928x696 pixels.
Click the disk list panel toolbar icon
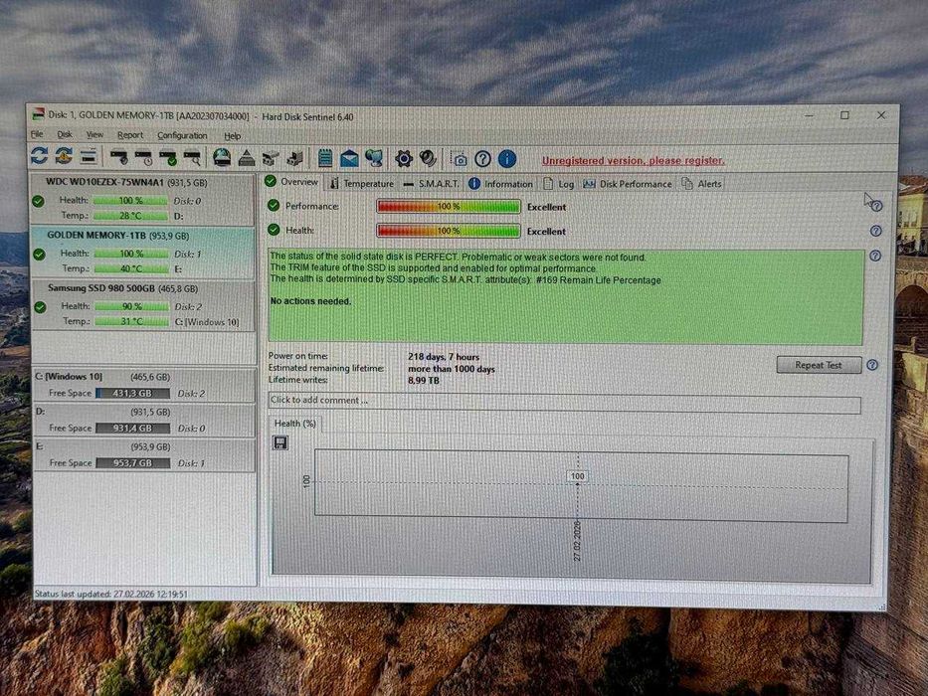(89, 156)
